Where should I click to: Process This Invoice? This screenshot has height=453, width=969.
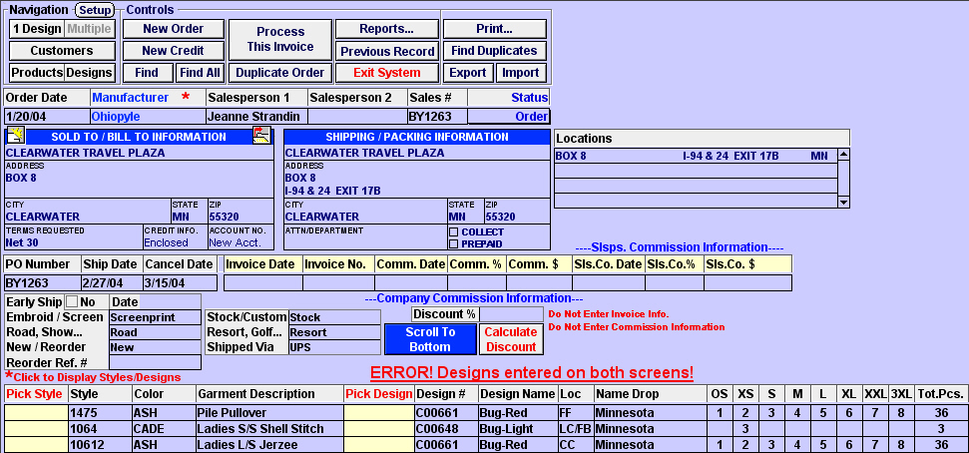[280, 40]
